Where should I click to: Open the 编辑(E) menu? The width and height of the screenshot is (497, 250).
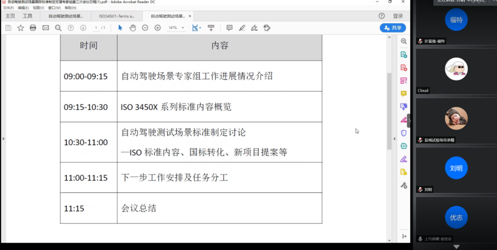click(x=23, y=8)
